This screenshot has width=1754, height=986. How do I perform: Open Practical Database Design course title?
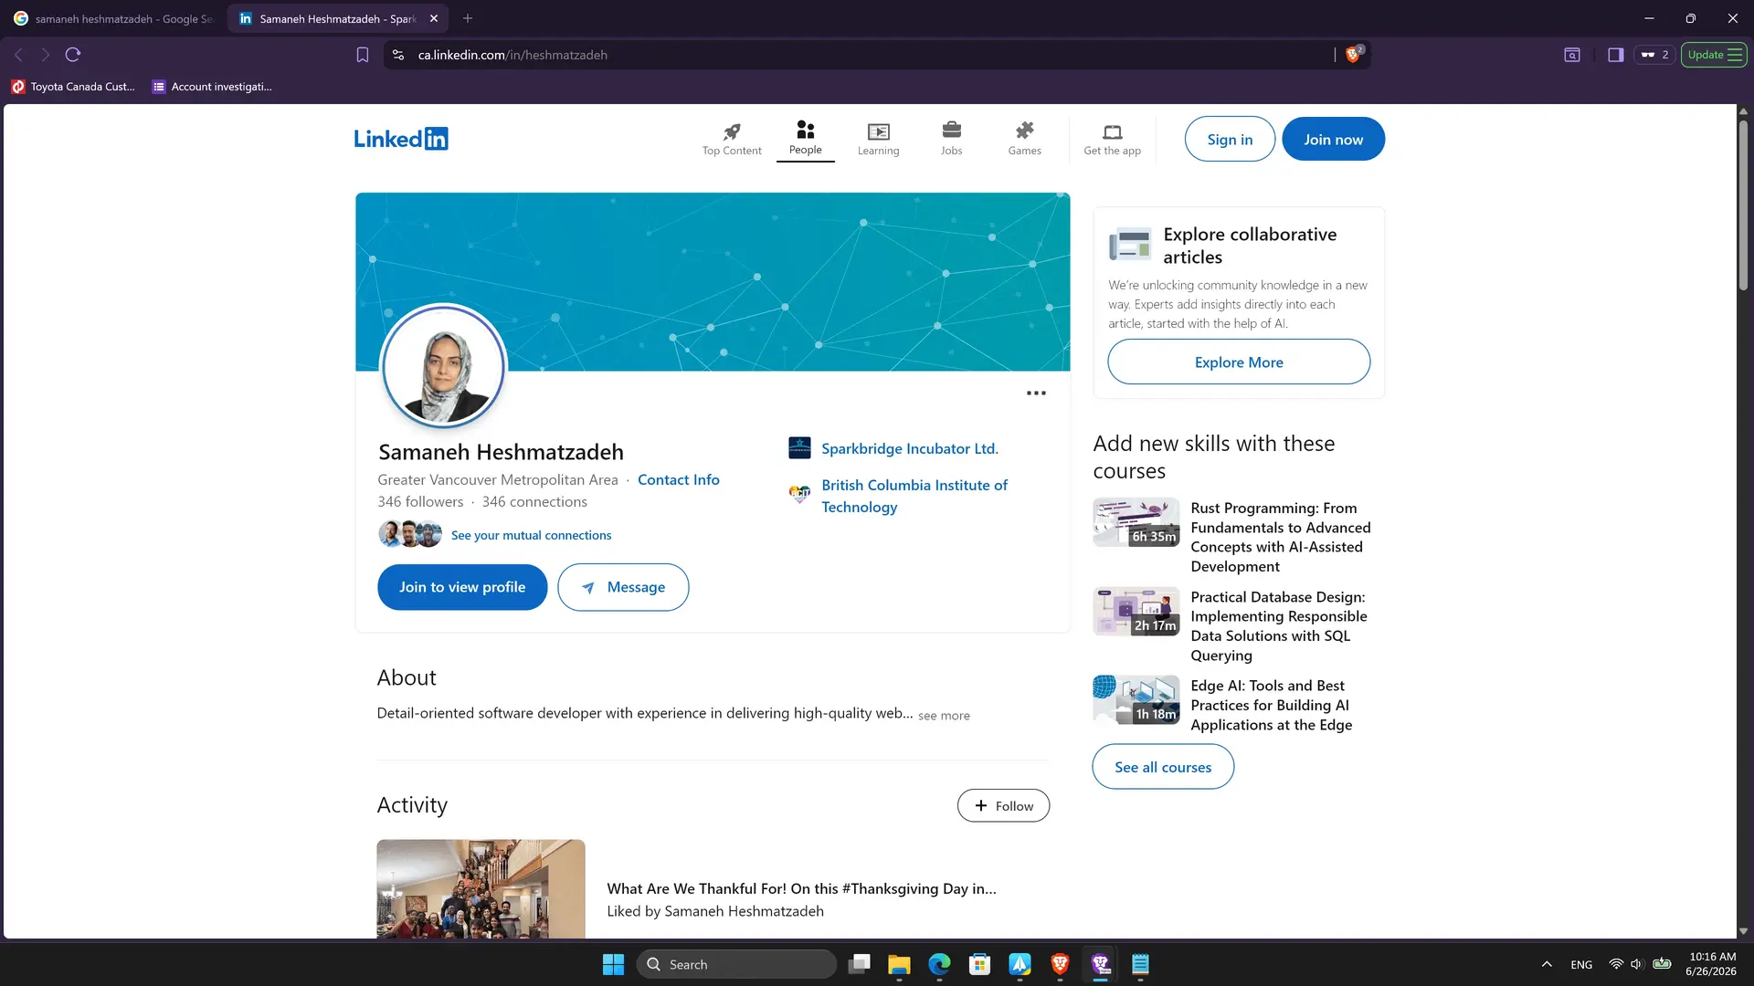pyautogui.click(x=1279, y=625)
